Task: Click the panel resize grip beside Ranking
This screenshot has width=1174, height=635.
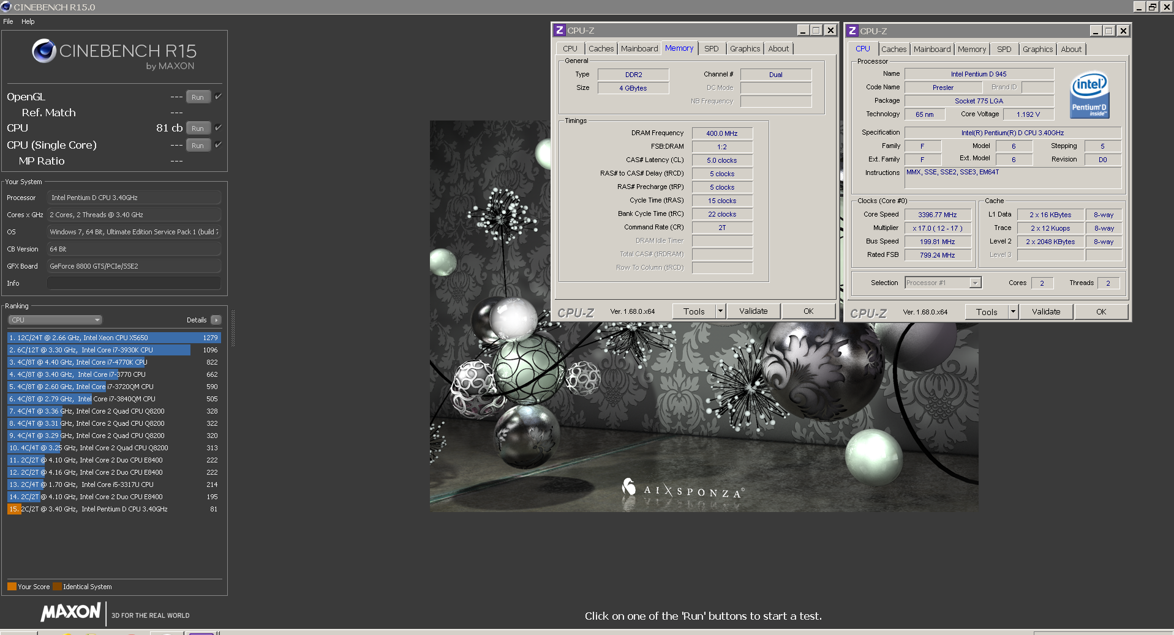Action: pyautogui.click(x=233, y=328)
